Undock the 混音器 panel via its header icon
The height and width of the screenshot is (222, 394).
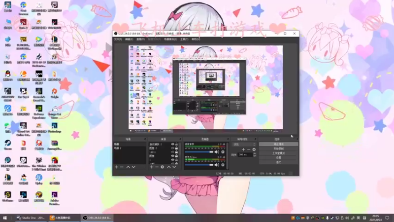pyautogui.click(x=228, y=139)
